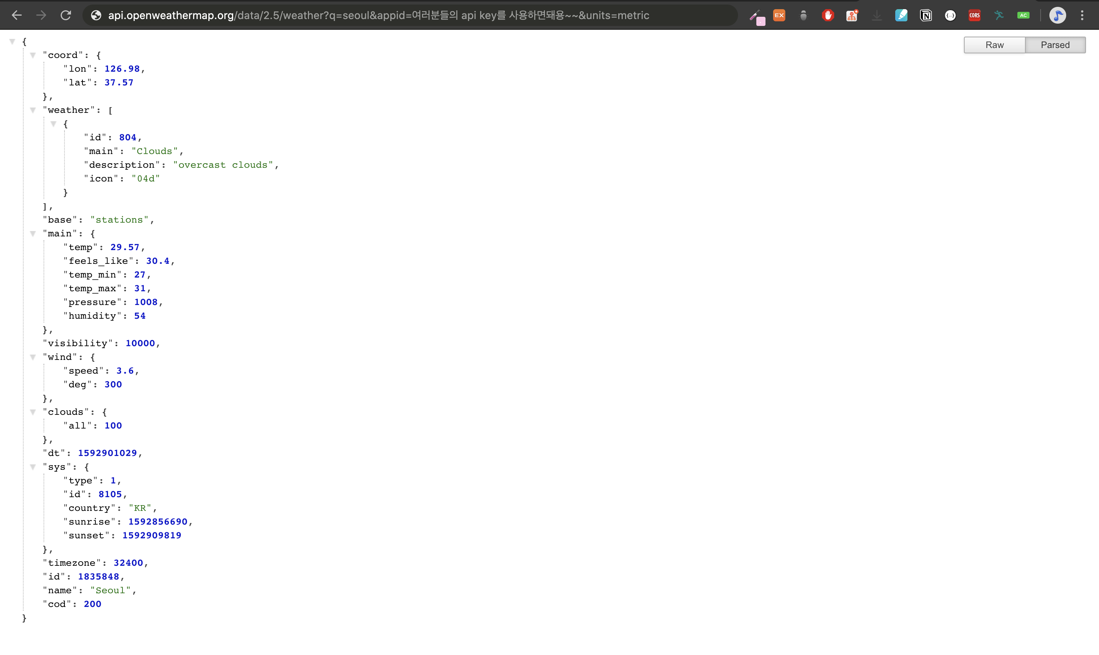Open the JSON viewer braces extension icon
Screen dimensions: 1099x655
coord(950,16)
